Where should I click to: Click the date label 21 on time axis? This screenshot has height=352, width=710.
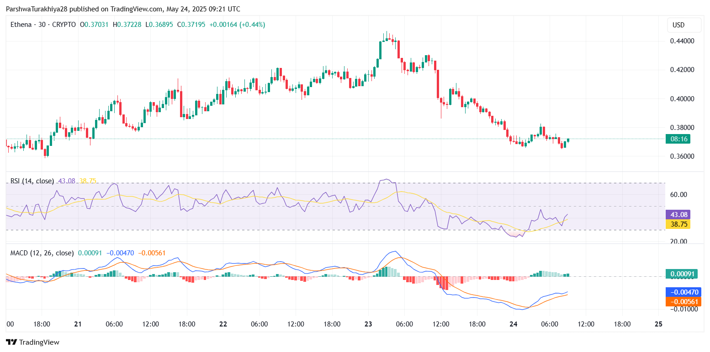pos(78,324)
